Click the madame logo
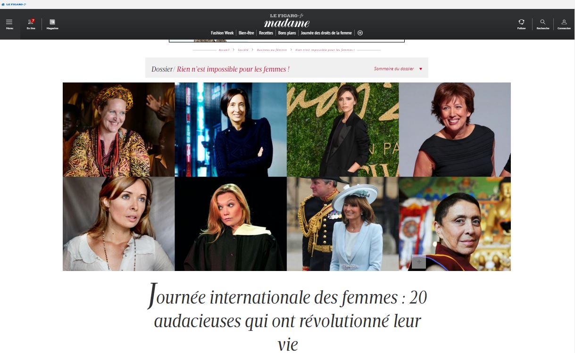The height and width of the screenshot is (353, 575). [287, 23]
